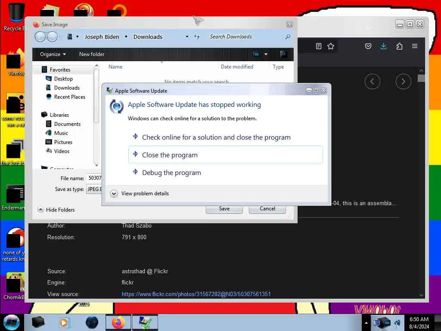Sort files by Date modified column
Viewport: 441px width, 331px height.
[237, 67]
